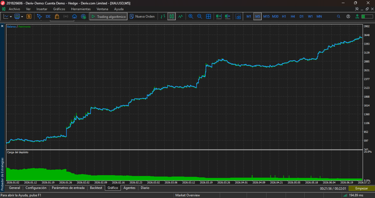Open the Gráficos menu

coord(59,9)
